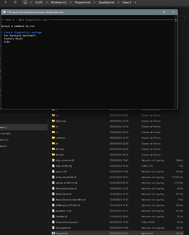This screenshot has width=189, height=235.
Task: Navigate to Programmes breadcrumb
Action: pyautogui.click(x=83, y=2)
